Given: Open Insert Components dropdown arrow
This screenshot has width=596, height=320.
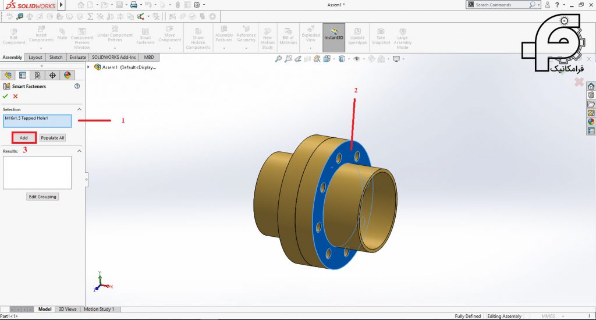Looking at the screenshot, I should [41, 48].
